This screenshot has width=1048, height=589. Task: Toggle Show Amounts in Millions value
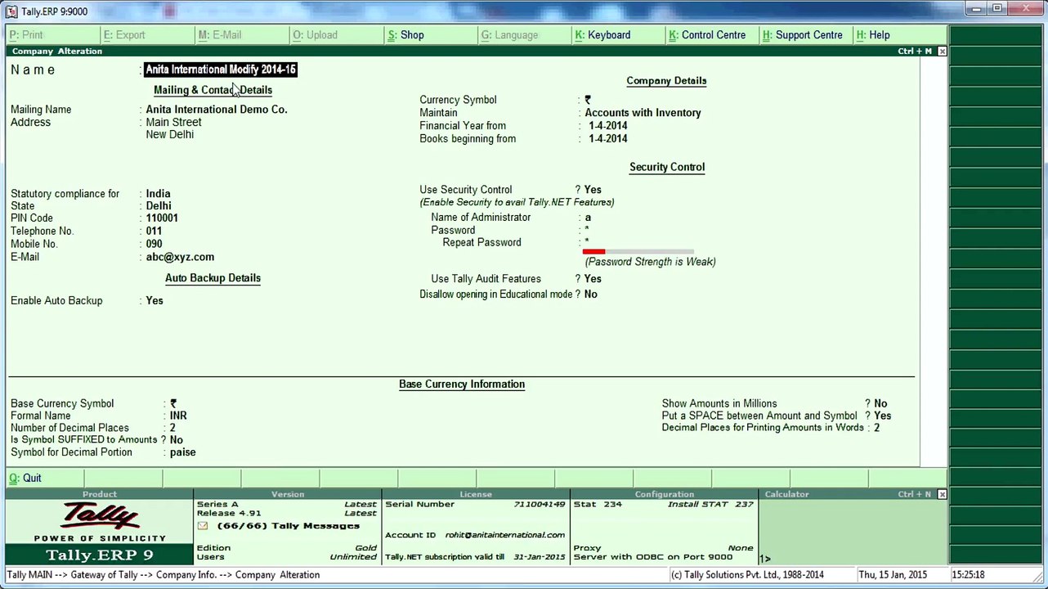tap(880, 404)
